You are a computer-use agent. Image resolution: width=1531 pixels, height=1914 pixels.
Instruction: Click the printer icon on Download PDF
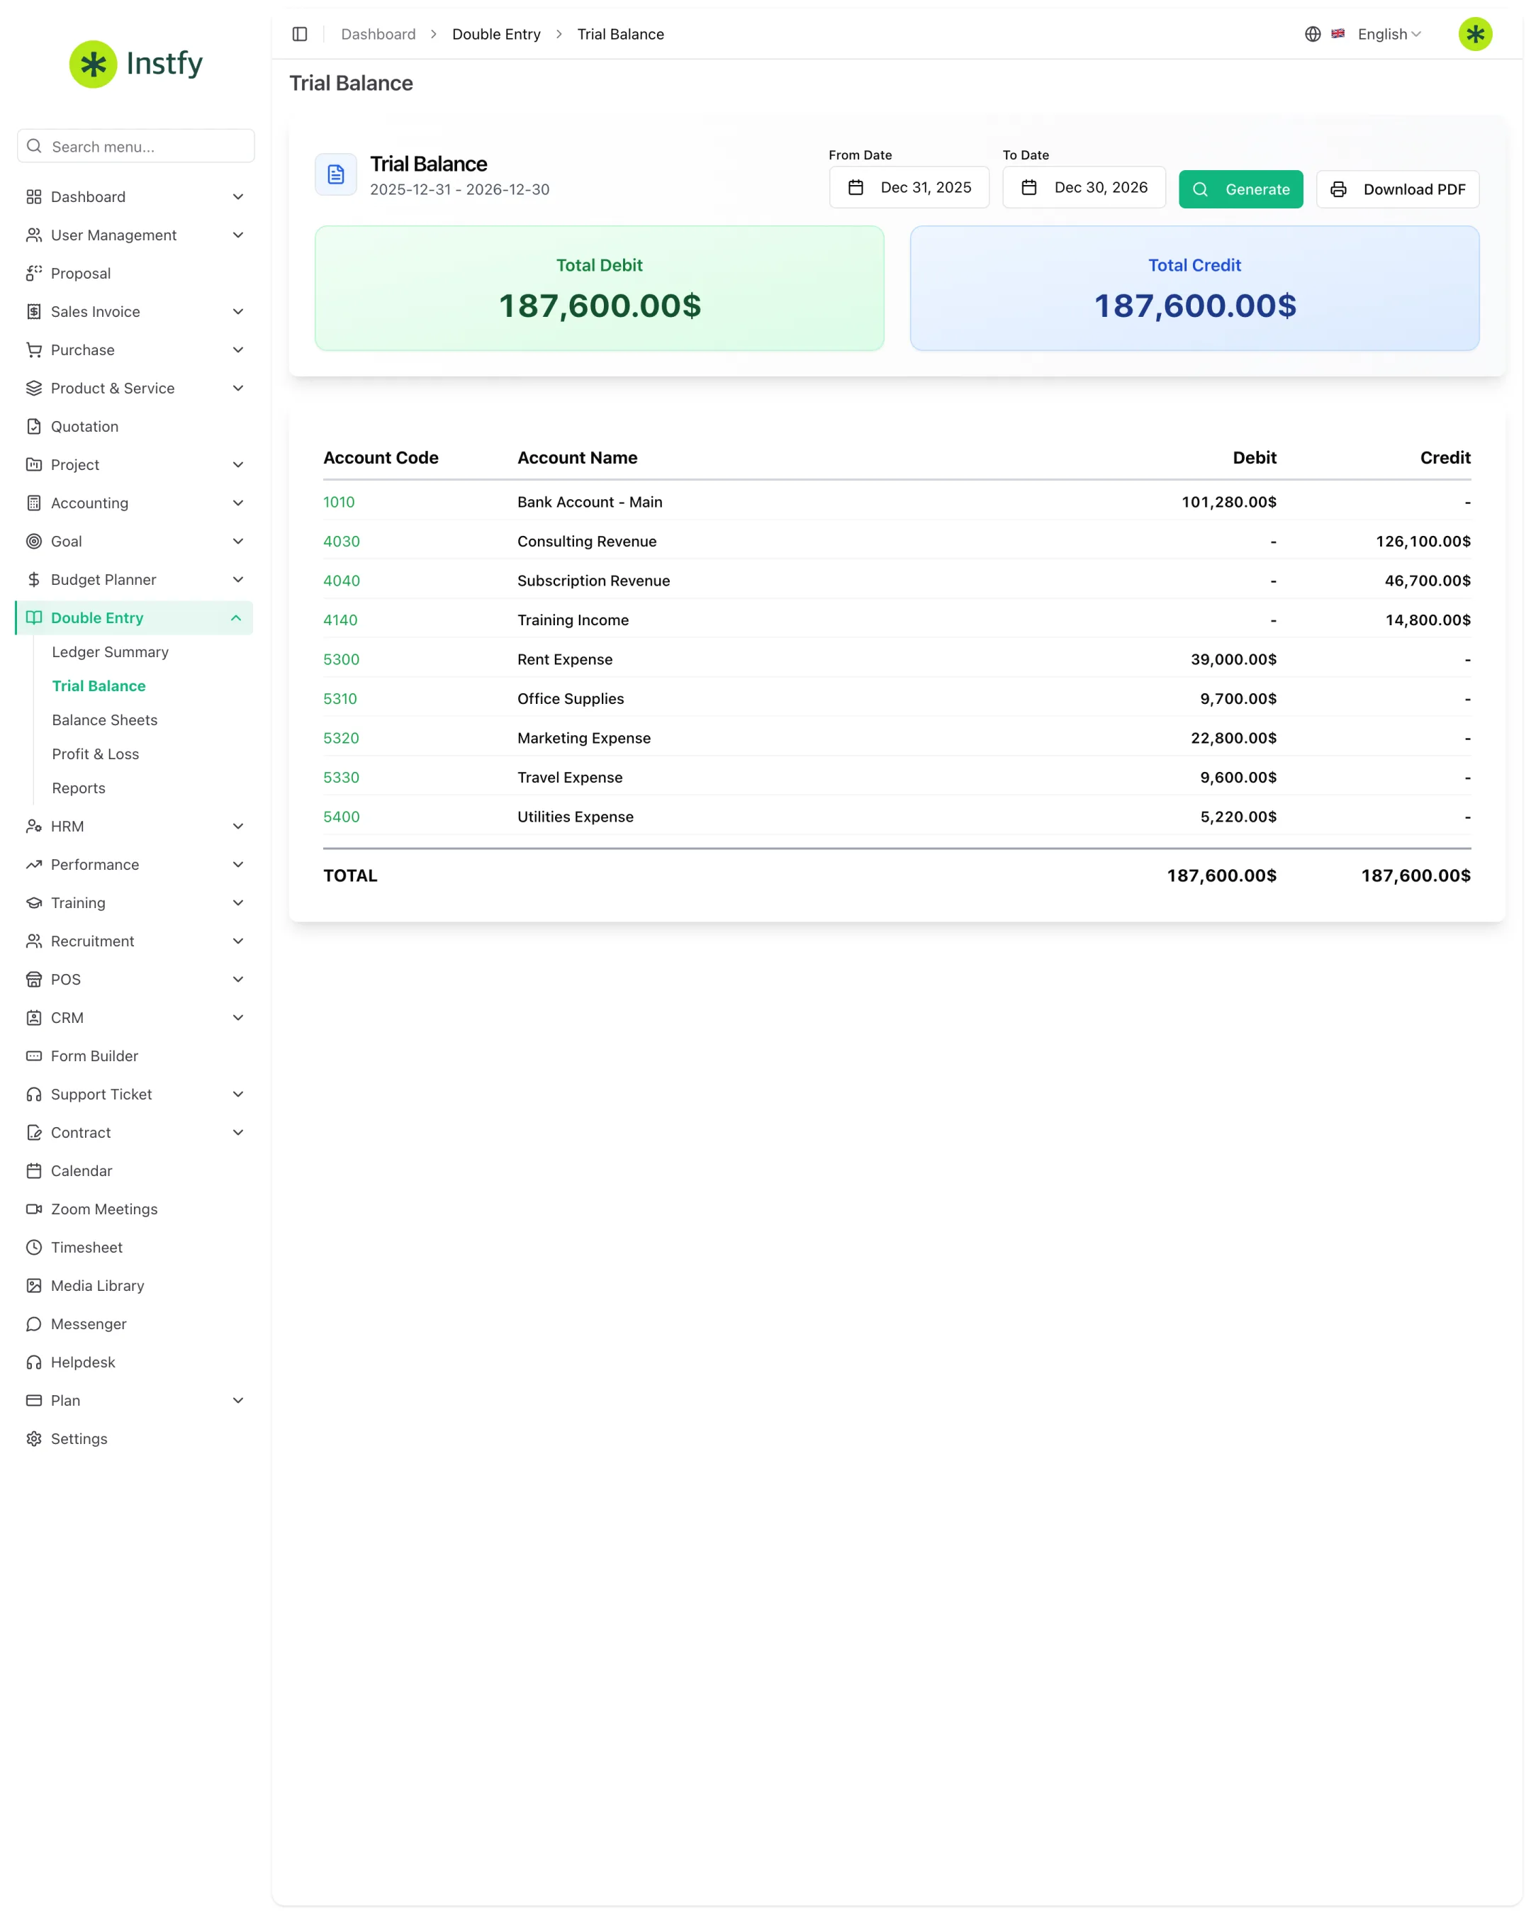coord(1338,189)
